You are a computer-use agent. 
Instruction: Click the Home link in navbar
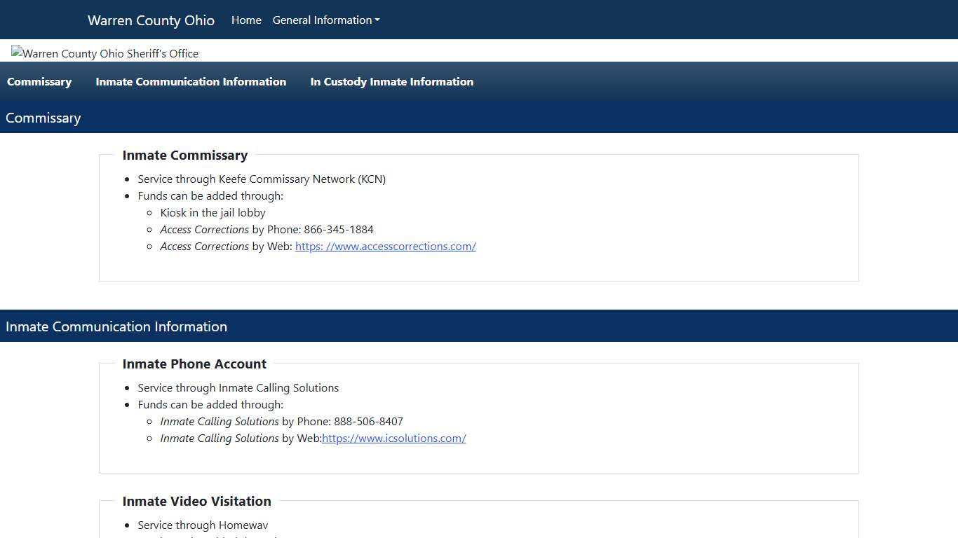246,20
